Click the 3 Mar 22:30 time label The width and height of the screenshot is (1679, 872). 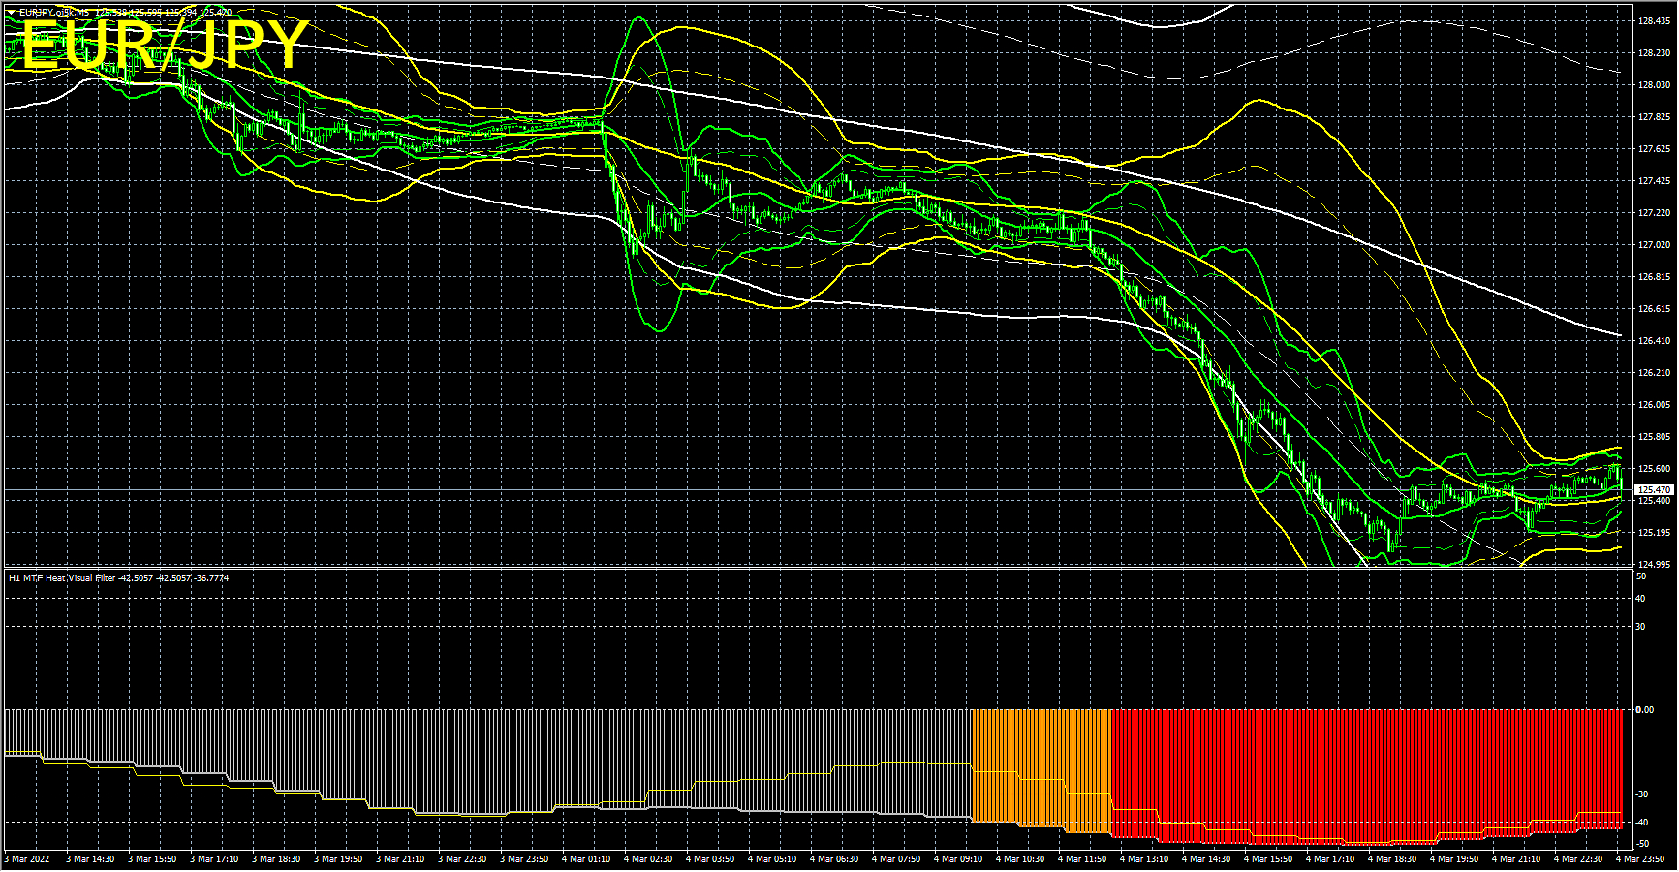click(x=462, y=859)
